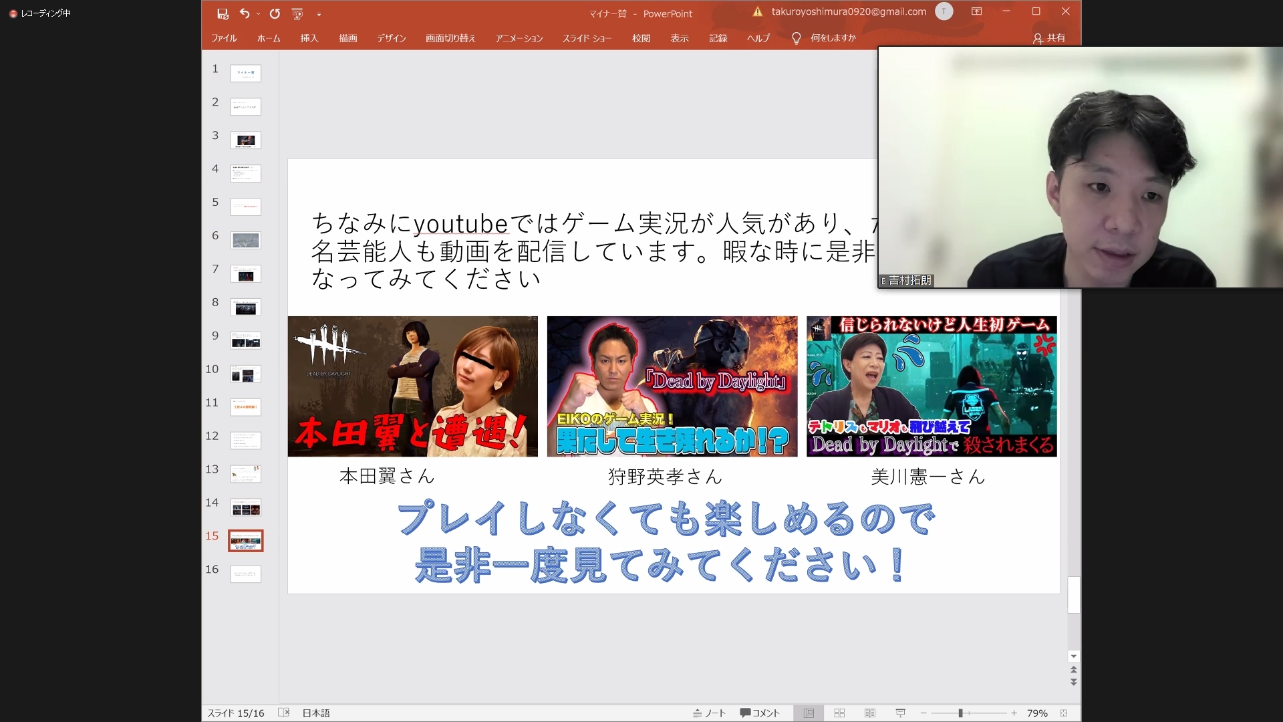Click the user account avatar circle

(944, 11)
